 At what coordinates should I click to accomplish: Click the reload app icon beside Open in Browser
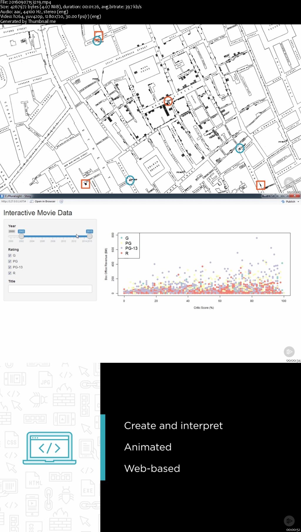[61, 202]
